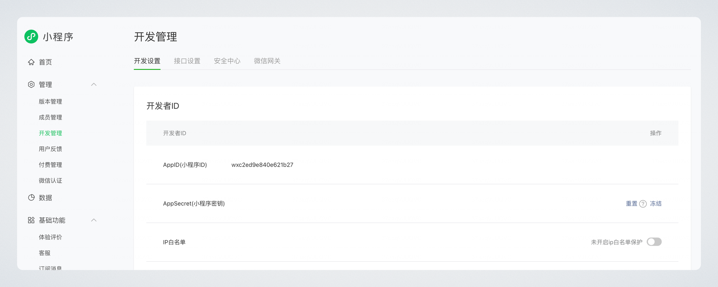The width and height of the screenshot is (718, 287).
Task: Click the pie chart icon beside 数据
Action: pyautogui.click(x=31, y=198)
